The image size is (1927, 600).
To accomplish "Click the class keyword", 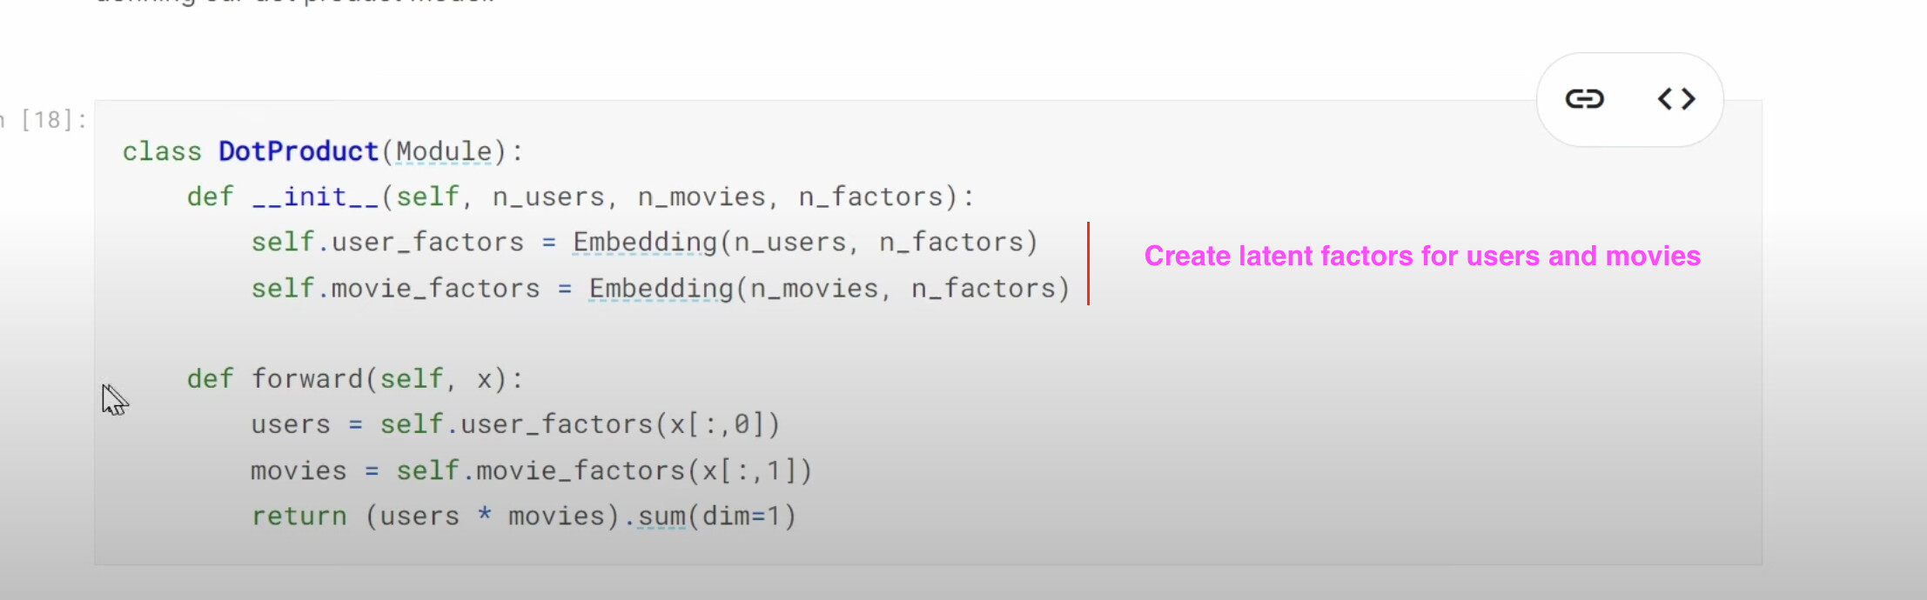I will pos(162,151).
